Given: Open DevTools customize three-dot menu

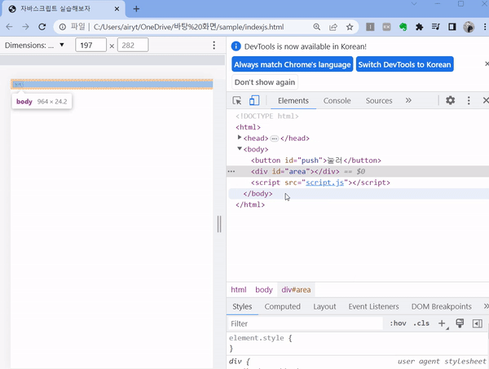Looking at the screenshot, I should pyautogui.click(x=469, y=100).
